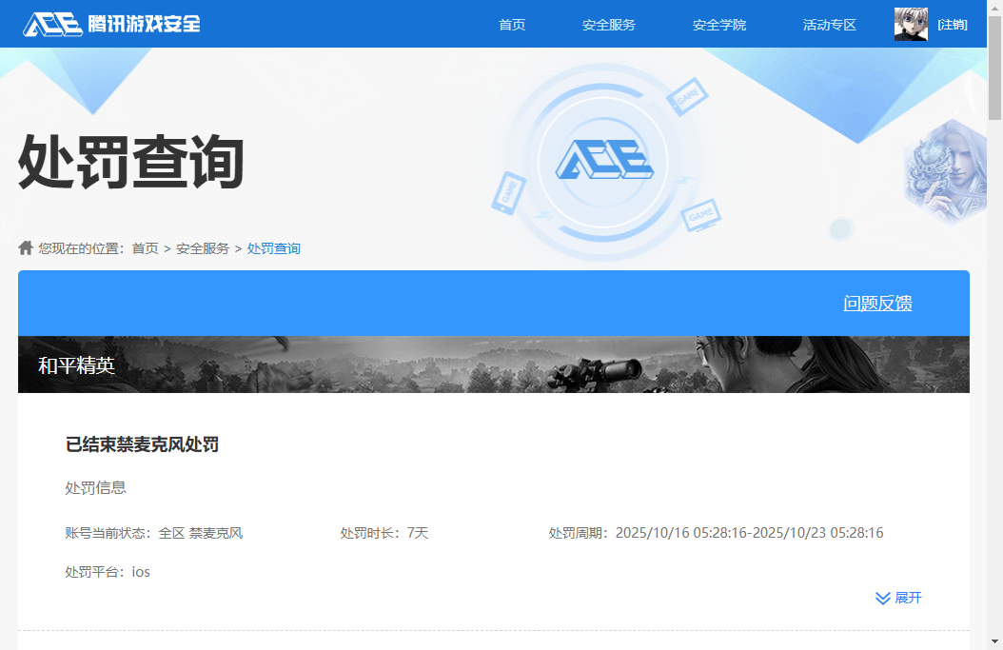Viewport: 1003px width, 650px height.
Task: Click the 已结束禁麦克风处罚 heading
Action: coord(142,444)
